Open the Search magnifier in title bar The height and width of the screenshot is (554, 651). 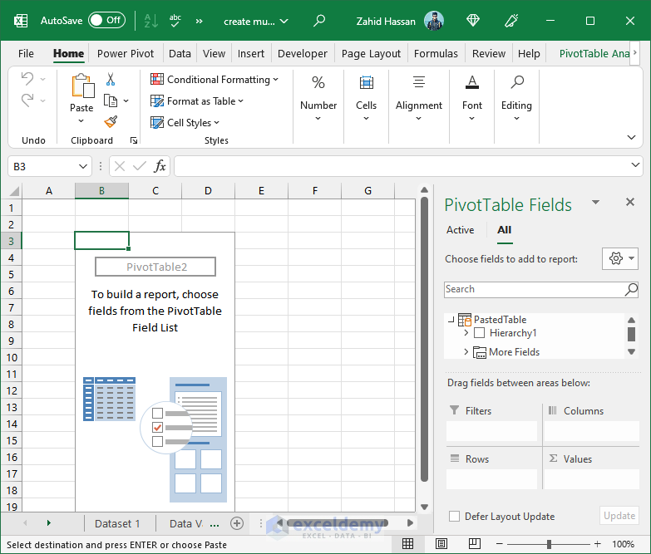(x=319, y=21)
